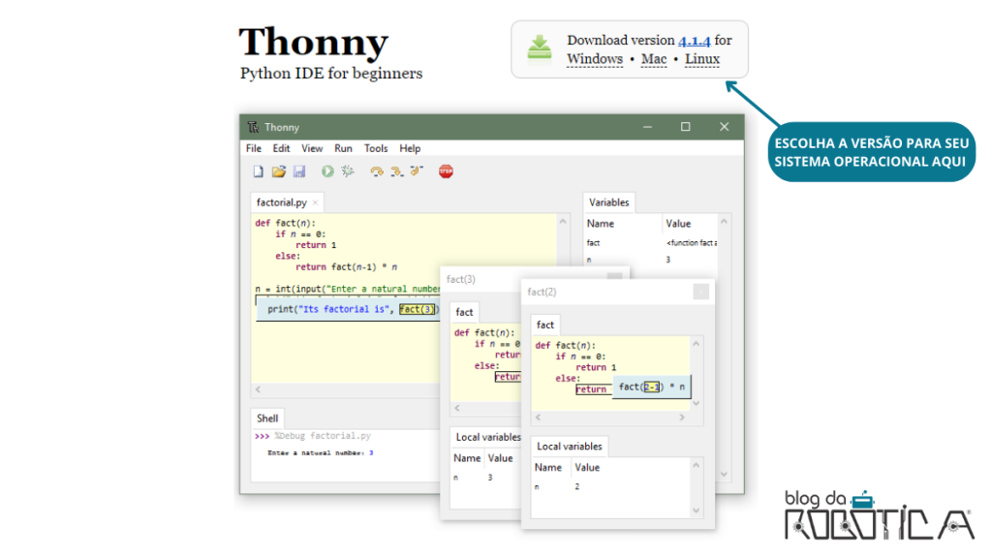Close the factorial.py editor tab
992x558 pixels.
point(315,201)
